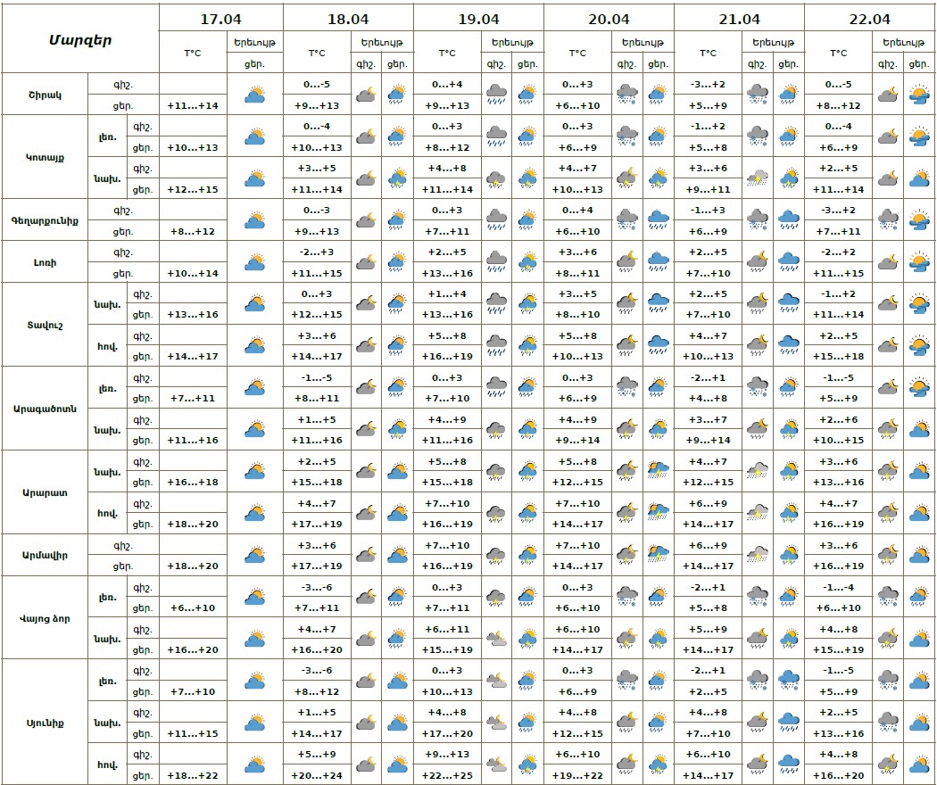Screen dimensions: 937x785
Task: Click the Մարզեր table header
Action: (x=80, y=40)
